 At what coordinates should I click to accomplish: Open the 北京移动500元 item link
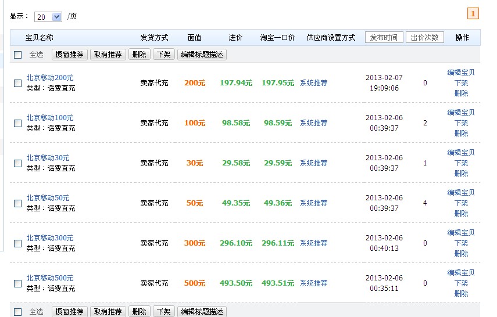click(50, 278)
